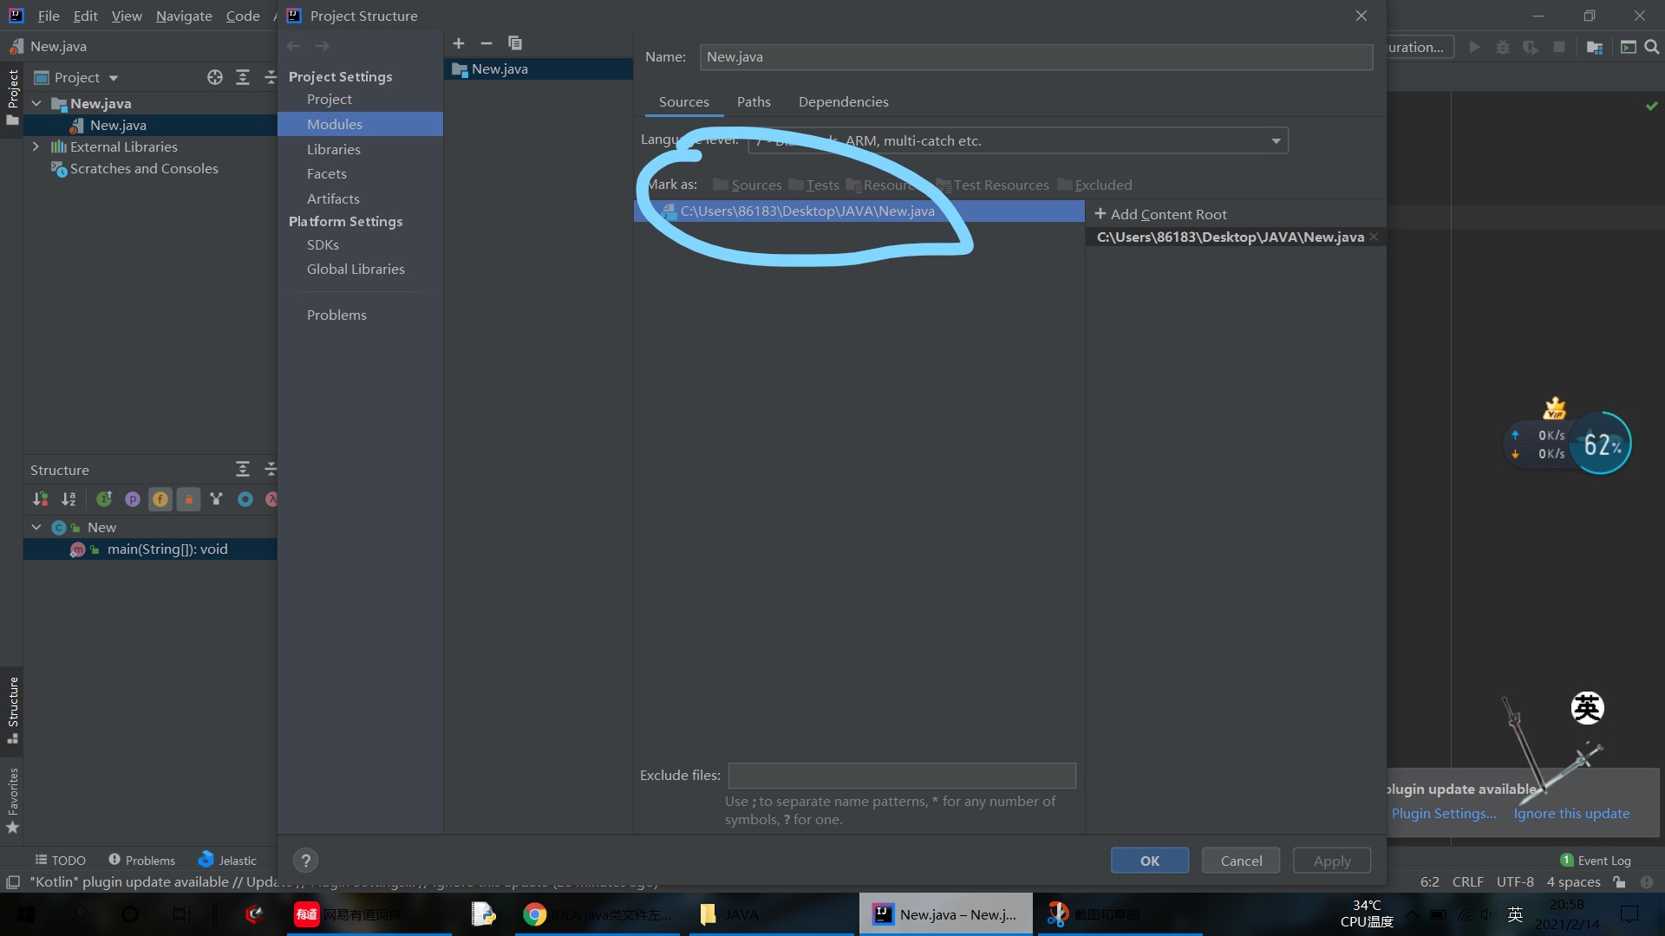Open the File menu
Viewport: 1665px width, 936px height.
click(49, 16)
